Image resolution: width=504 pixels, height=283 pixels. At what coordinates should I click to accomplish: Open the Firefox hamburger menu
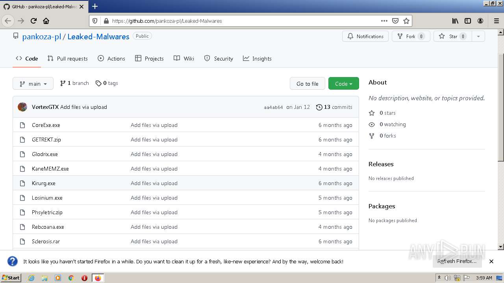coord(496,21)
